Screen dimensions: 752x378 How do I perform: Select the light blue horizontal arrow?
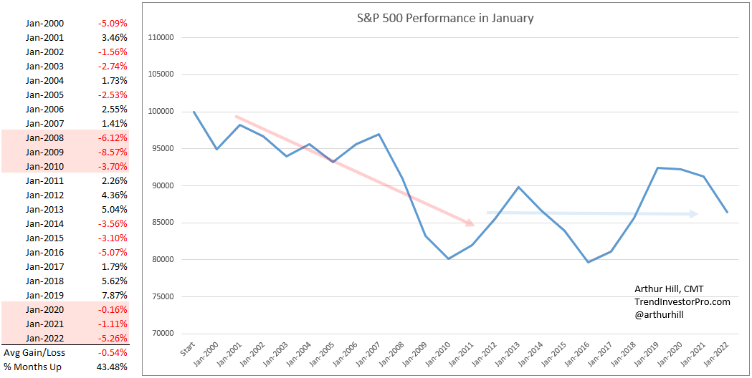[x=592, y=213]
